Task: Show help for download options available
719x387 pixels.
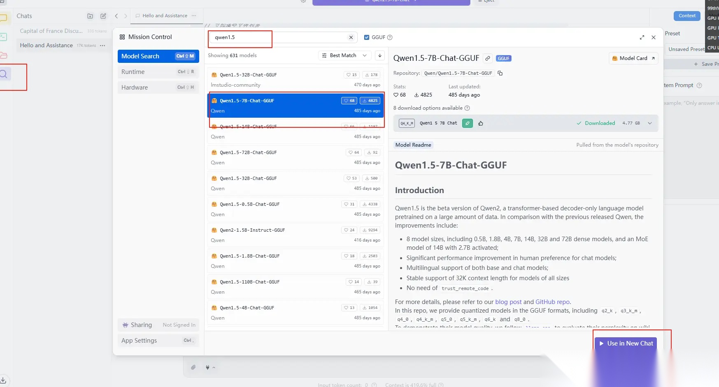Action: [467, 108]
